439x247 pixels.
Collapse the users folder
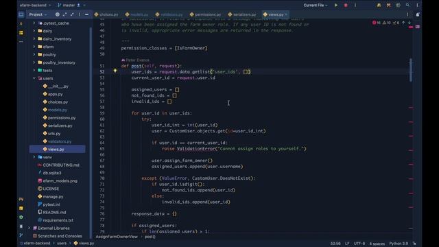click(34, 78)
